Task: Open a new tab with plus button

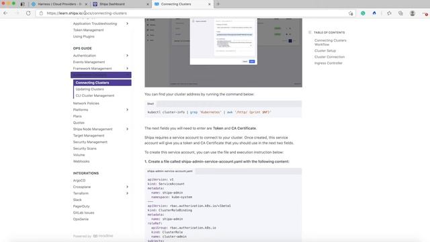Action: coord(218,4)
